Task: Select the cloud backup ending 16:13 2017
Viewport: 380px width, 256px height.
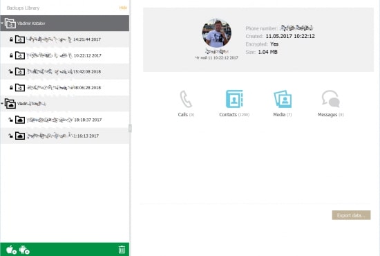Action: pyautogui.click(x=65, y=136)
